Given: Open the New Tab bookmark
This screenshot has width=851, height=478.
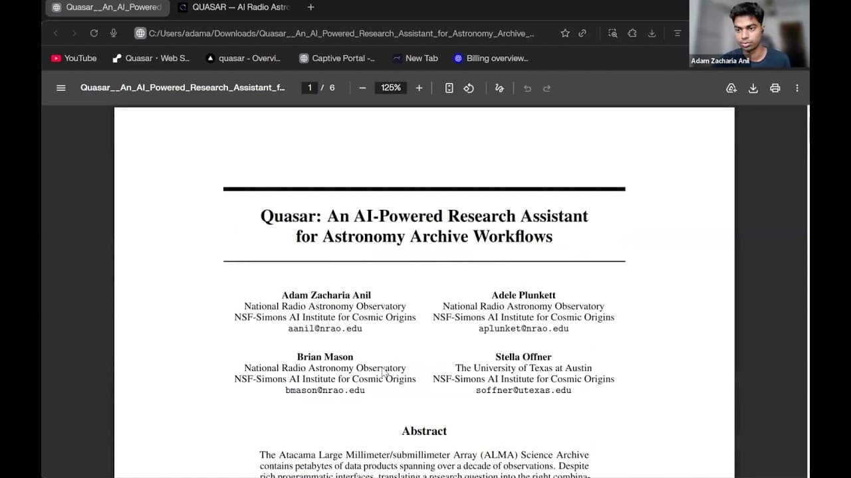Looking at the screenshot, I should [415, 58].
